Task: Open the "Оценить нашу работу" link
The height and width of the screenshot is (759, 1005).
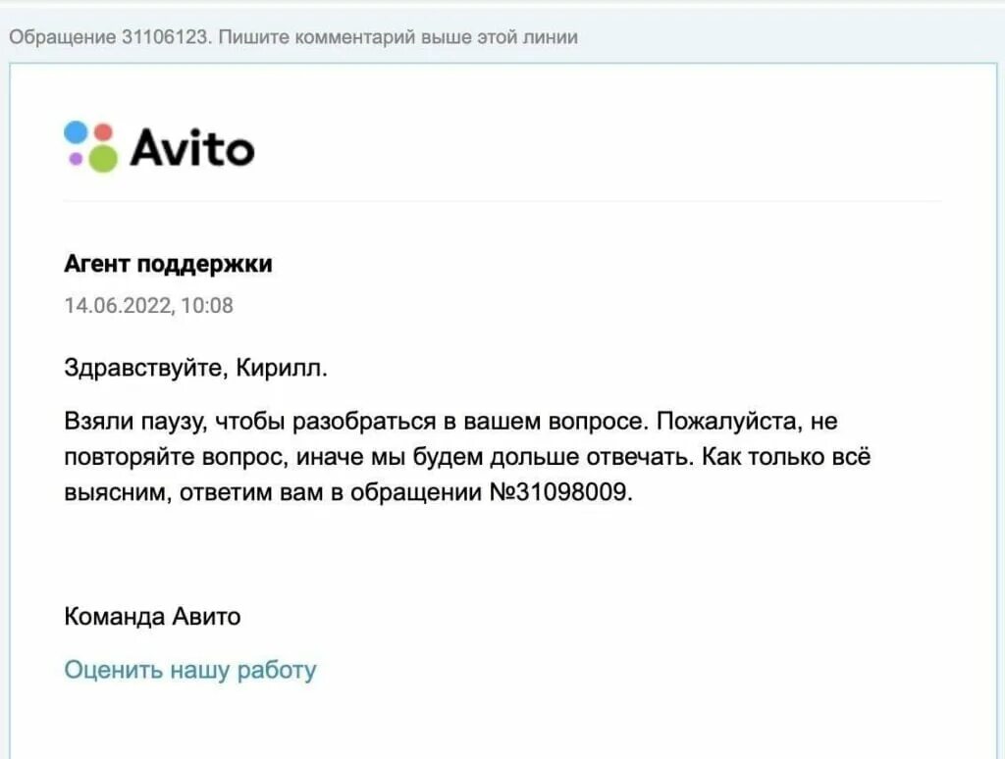Action: [190, 670]
